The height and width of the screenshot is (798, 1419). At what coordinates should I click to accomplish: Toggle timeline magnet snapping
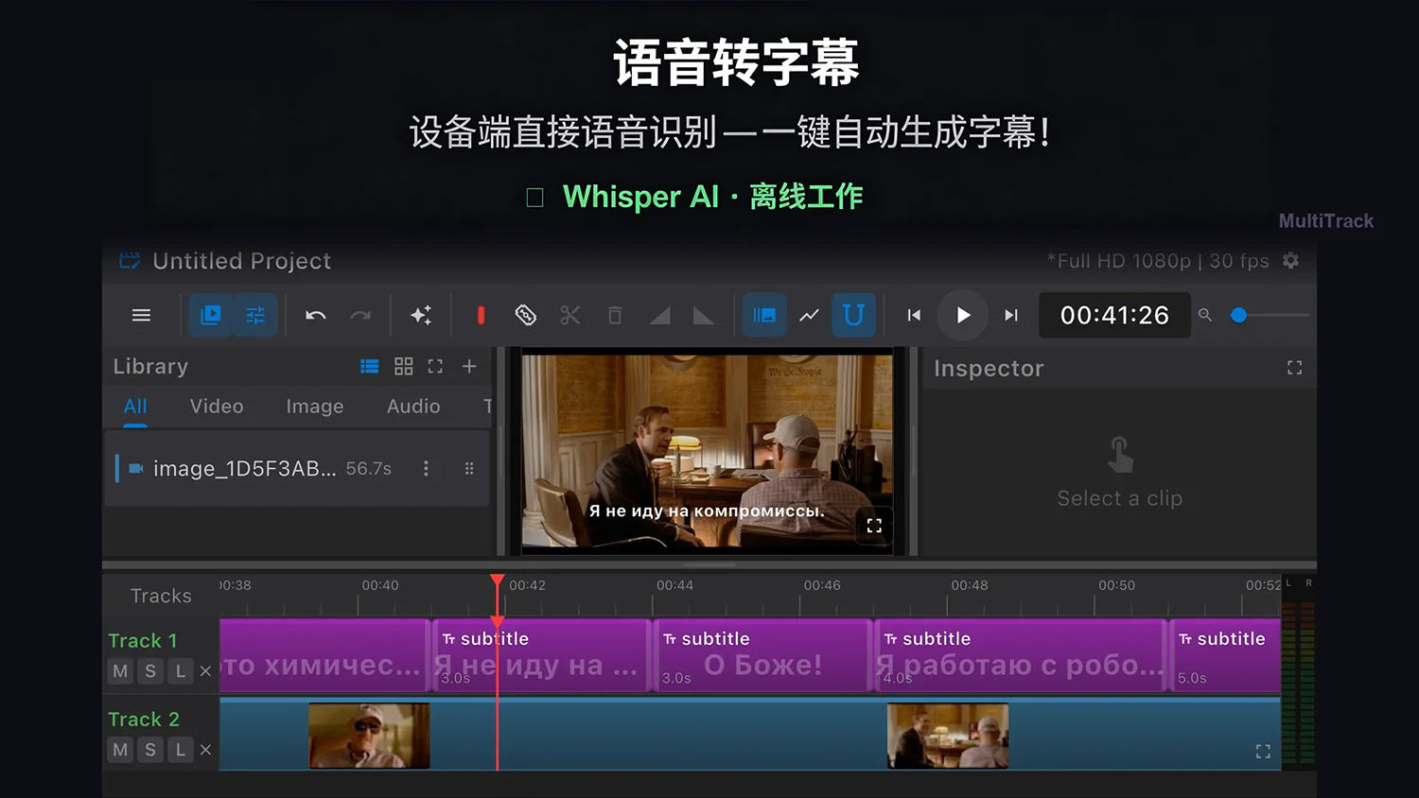[853, 315]
